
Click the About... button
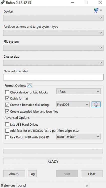click(x=14, y=174)
